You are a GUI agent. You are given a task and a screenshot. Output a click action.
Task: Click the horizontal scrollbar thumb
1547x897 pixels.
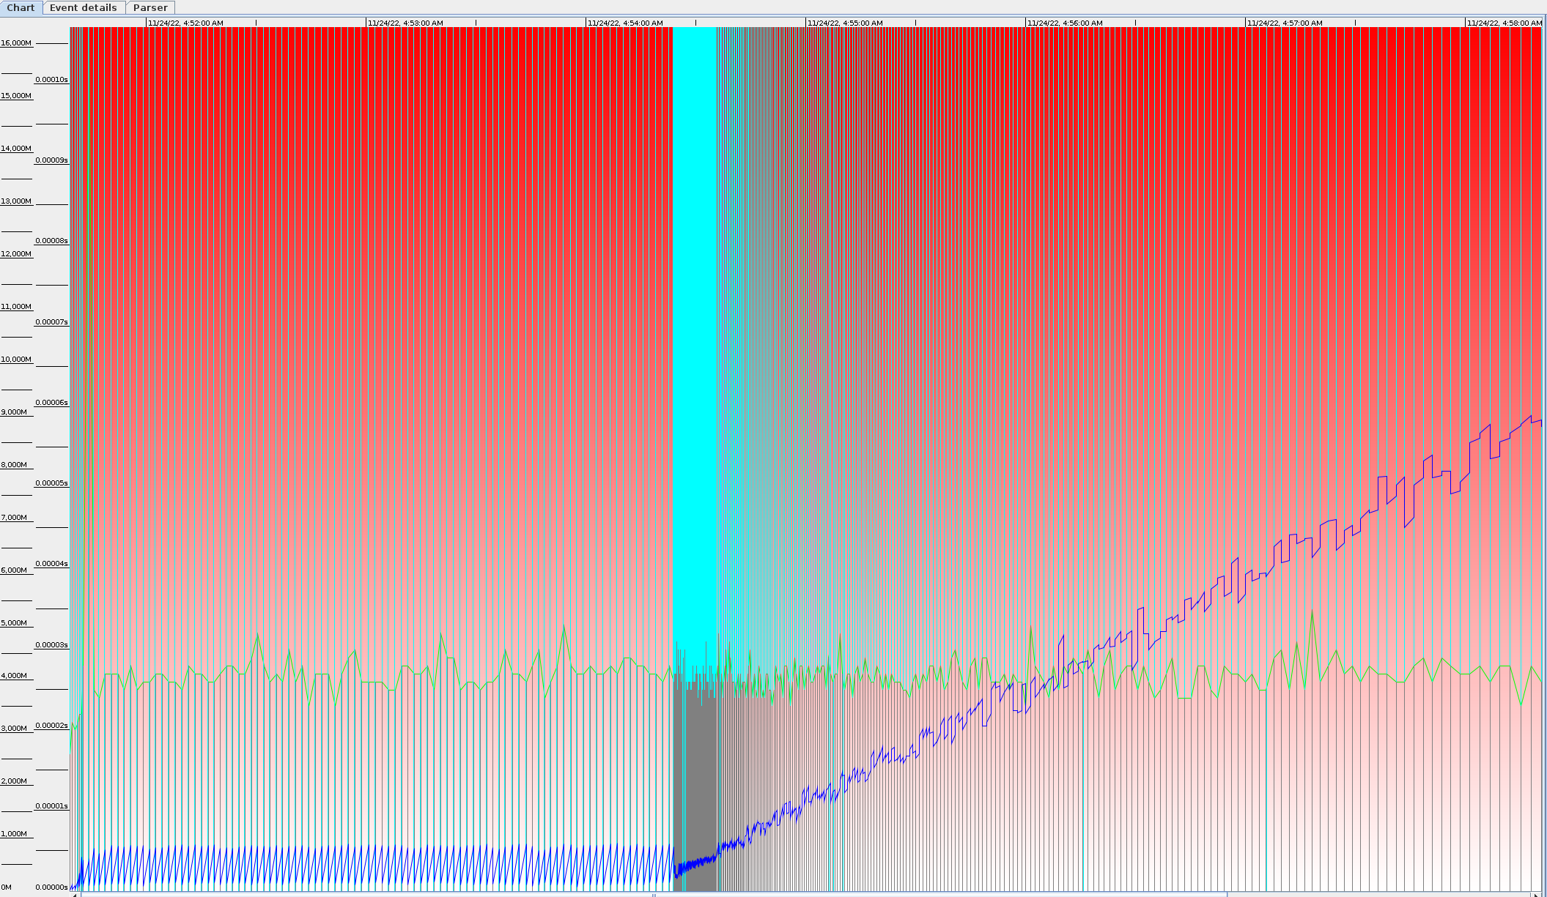click(652, 894)
